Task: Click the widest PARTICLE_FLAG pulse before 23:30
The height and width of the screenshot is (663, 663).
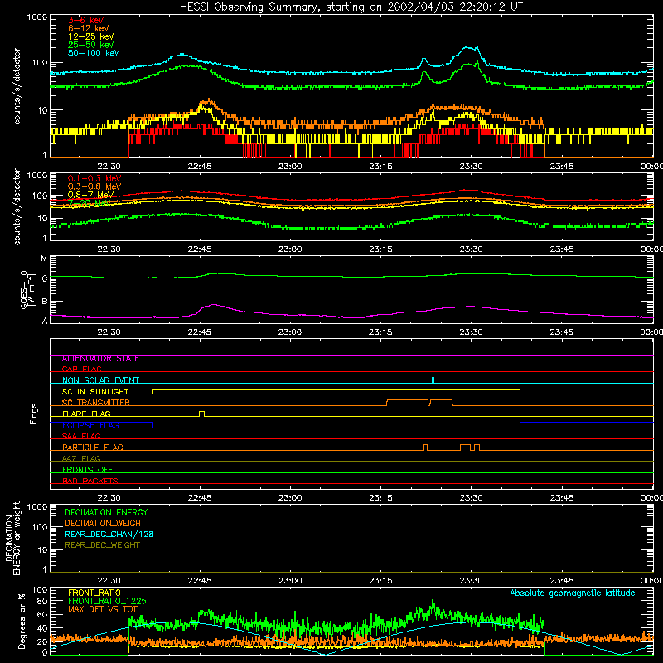Action: pyautogui.click(x=465, y=448)
